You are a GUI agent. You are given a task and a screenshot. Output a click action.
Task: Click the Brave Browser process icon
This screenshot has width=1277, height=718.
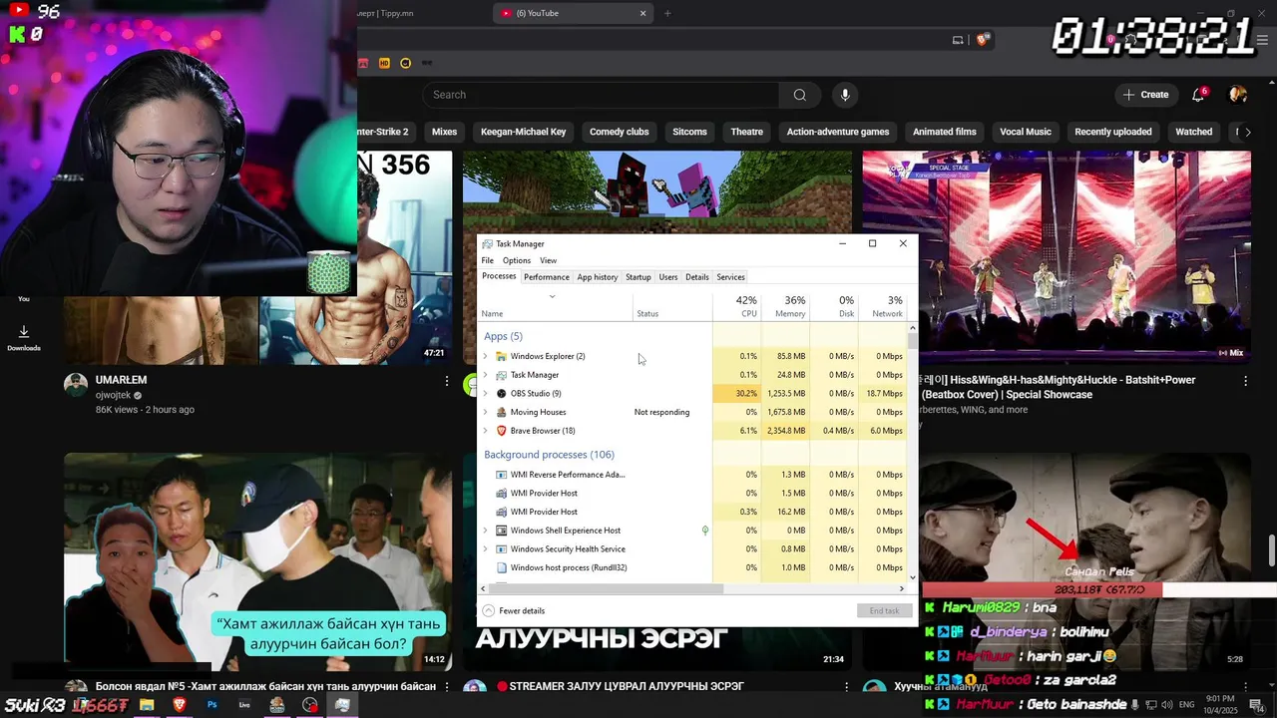(501, 431)
